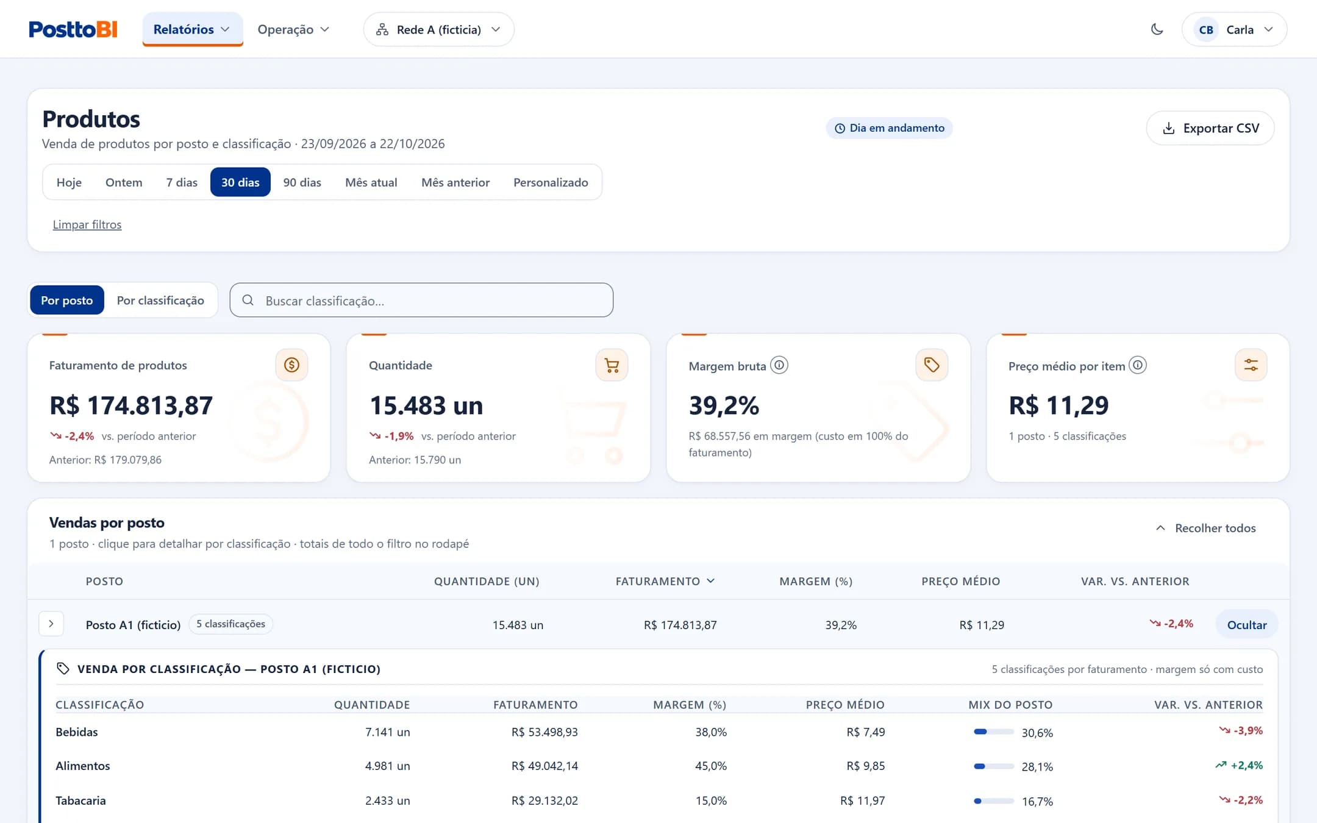This screenshot has height=823, width=1317.
Task: Click the network icon in Rede A selector
Action: [x=382, y=29]
